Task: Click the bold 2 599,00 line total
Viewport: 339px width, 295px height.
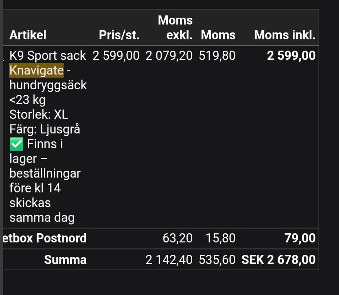Action: tap(291, 55)
